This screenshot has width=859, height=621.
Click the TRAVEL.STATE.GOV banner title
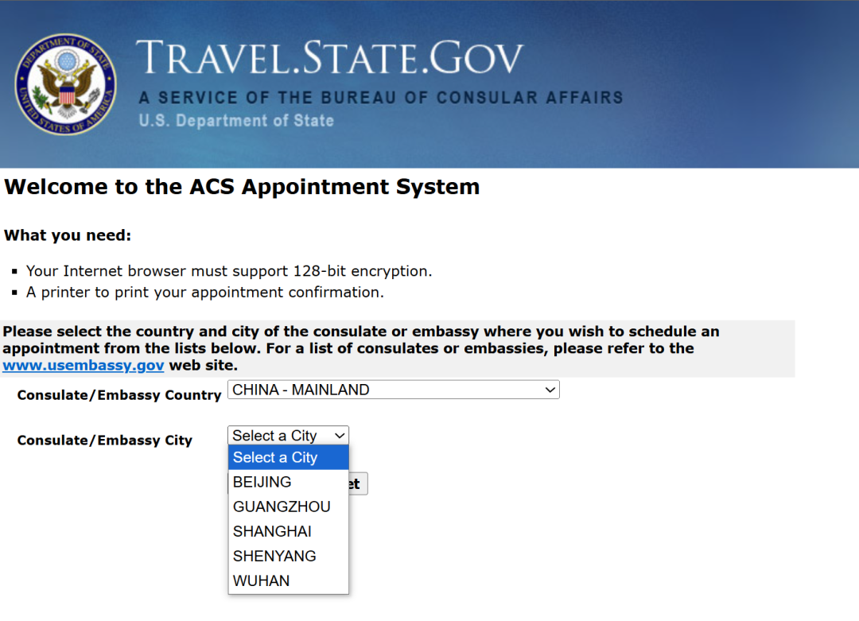[329, 59]
